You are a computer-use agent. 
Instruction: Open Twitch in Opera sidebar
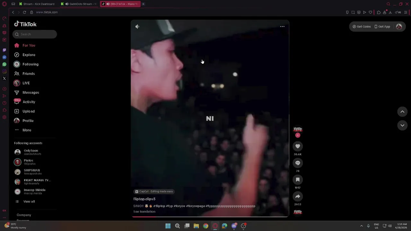(4, 50)
